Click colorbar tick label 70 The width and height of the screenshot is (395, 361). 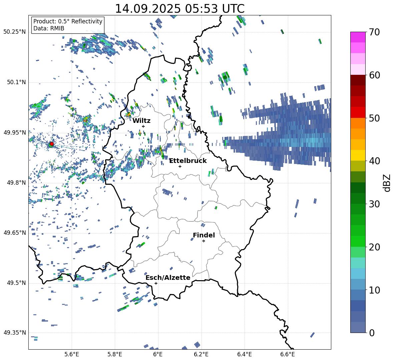coord(374,32)
